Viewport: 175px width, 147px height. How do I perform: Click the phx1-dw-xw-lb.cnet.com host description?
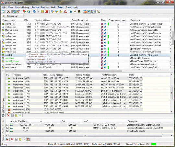tap(111, 91)
